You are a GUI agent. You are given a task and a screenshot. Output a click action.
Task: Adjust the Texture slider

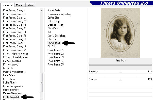(x=121, y=80)
